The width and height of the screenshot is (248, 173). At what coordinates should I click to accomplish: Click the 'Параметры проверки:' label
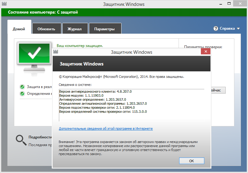tap(203, 47)
